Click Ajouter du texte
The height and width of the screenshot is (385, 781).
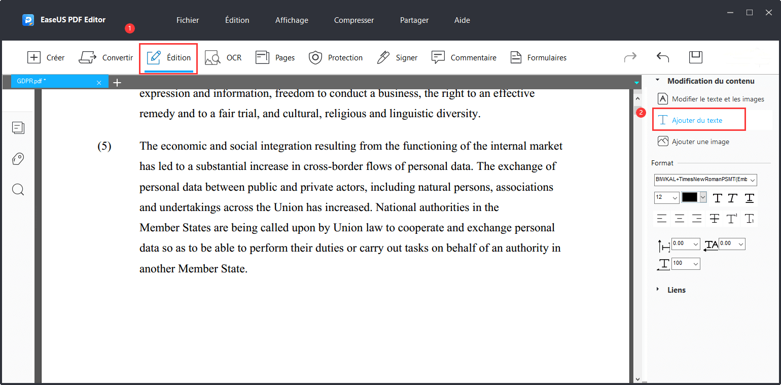coord(698,120)
